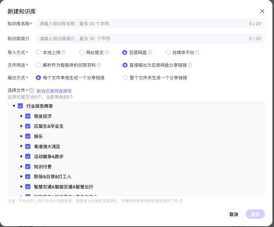Click help icon next to 选择文件
The image size is (274, 227).
(x=31, y=91)
